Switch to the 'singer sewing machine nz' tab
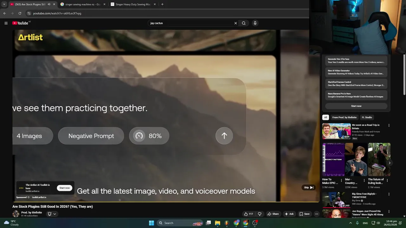The width and height of the screenshot is (406, 228). point(82,4)
